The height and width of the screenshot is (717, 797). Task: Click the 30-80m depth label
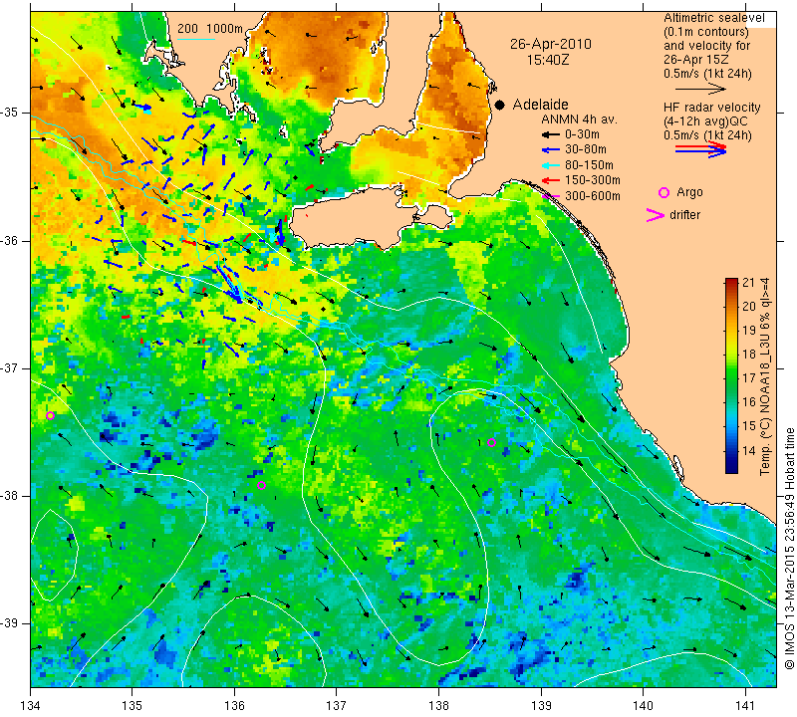point(586,149)
